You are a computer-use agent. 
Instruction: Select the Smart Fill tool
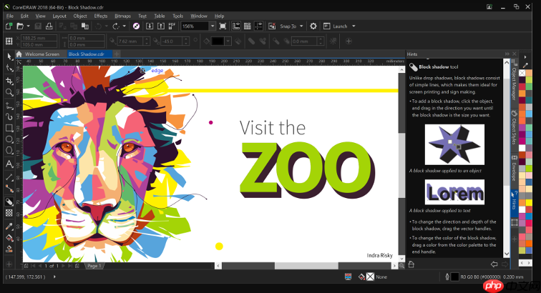(x=9, y=249)
